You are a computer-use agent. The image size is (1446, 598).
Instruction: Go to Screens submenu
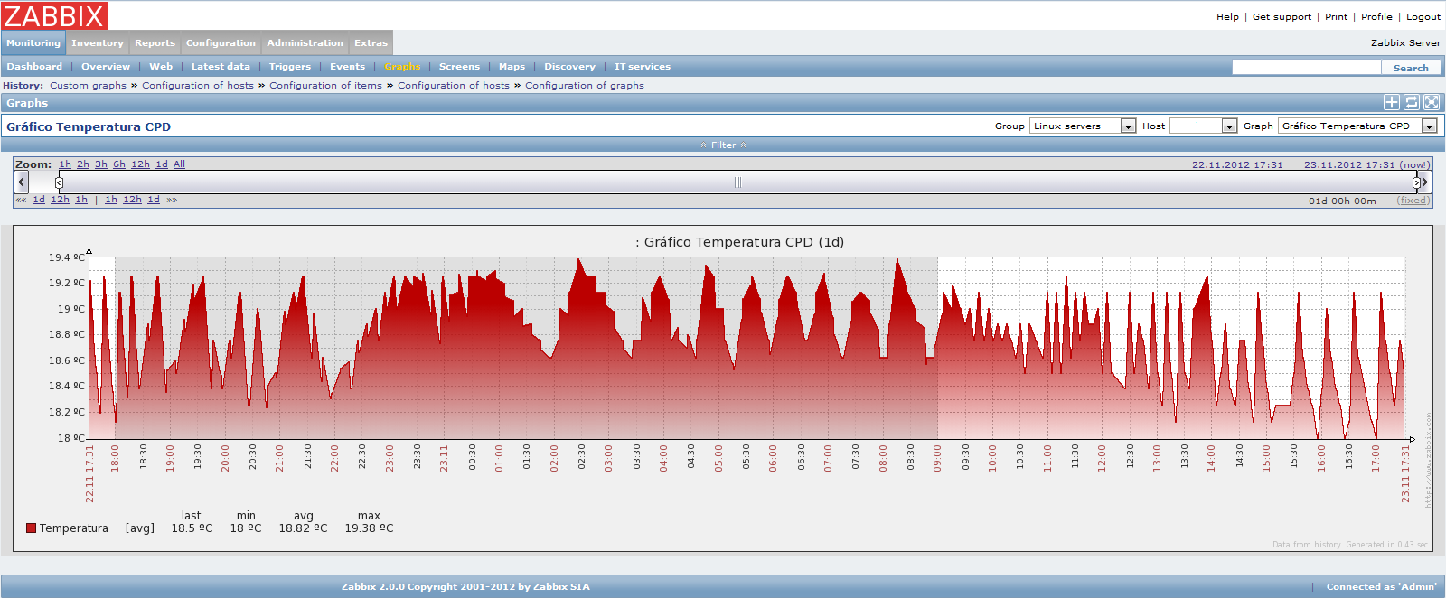pos(459,67)
